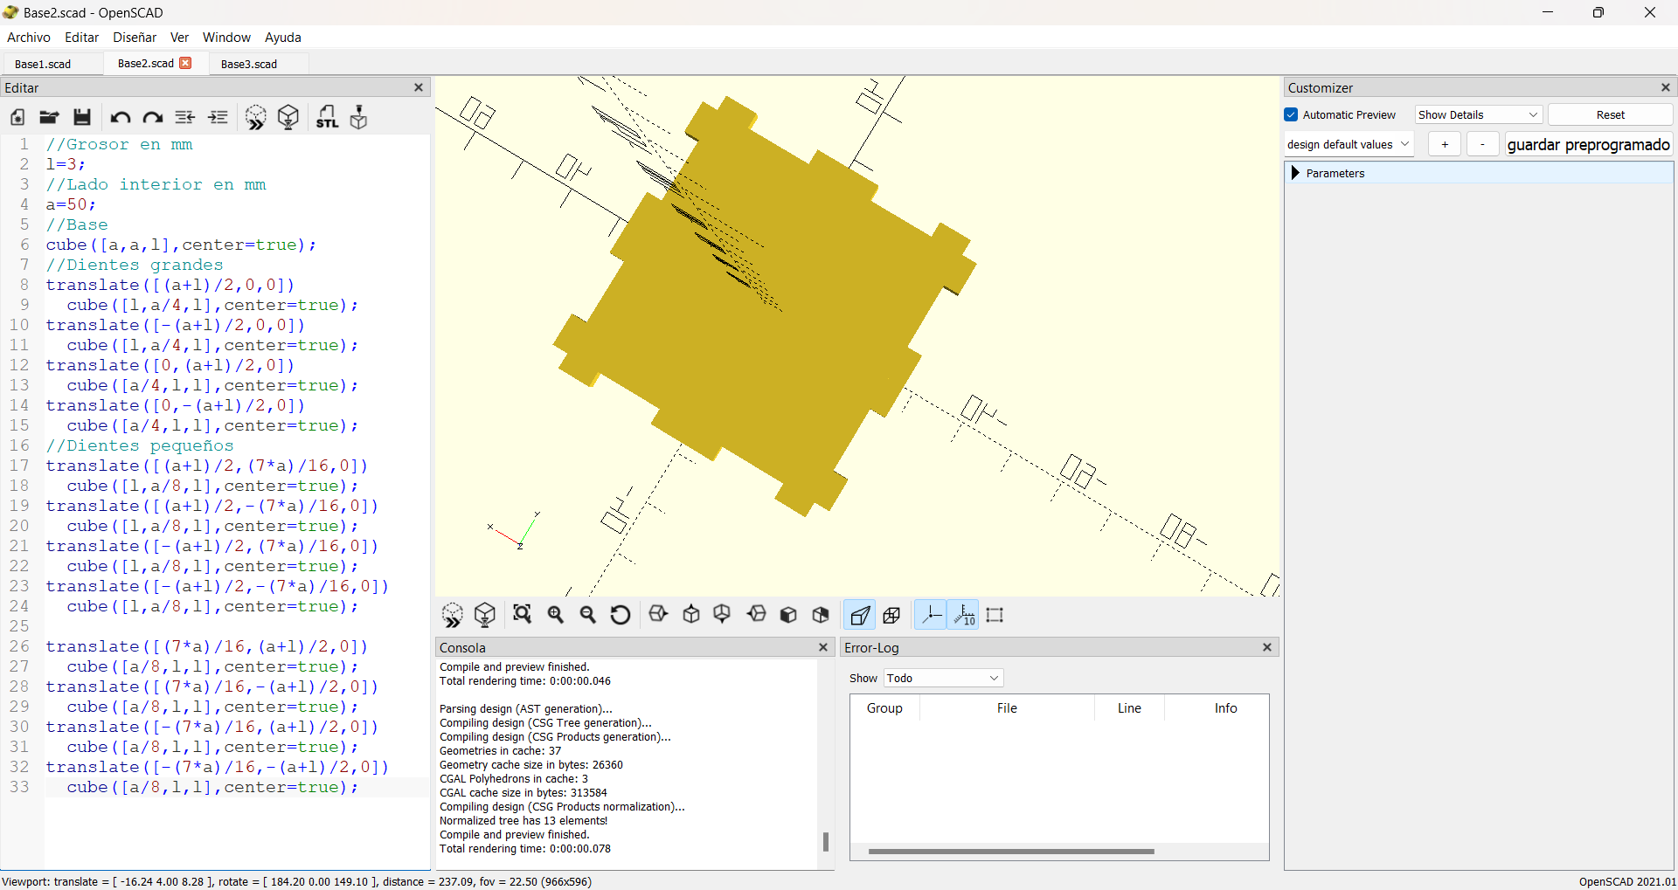Image resolution: width=1678 pixels, height=890 pixels.
Task: Open the Show Details dropdown
Action: point(1479,114)
